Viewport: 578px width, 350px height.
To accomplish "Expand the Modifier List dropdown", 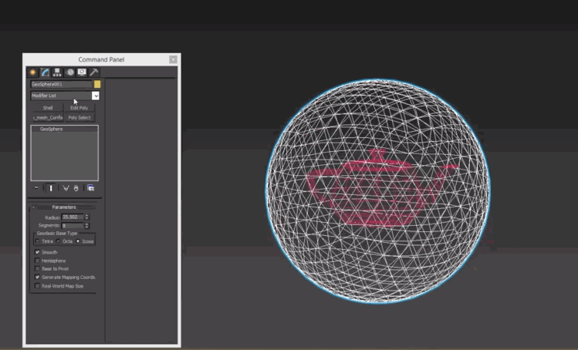I will click(96, 96).
